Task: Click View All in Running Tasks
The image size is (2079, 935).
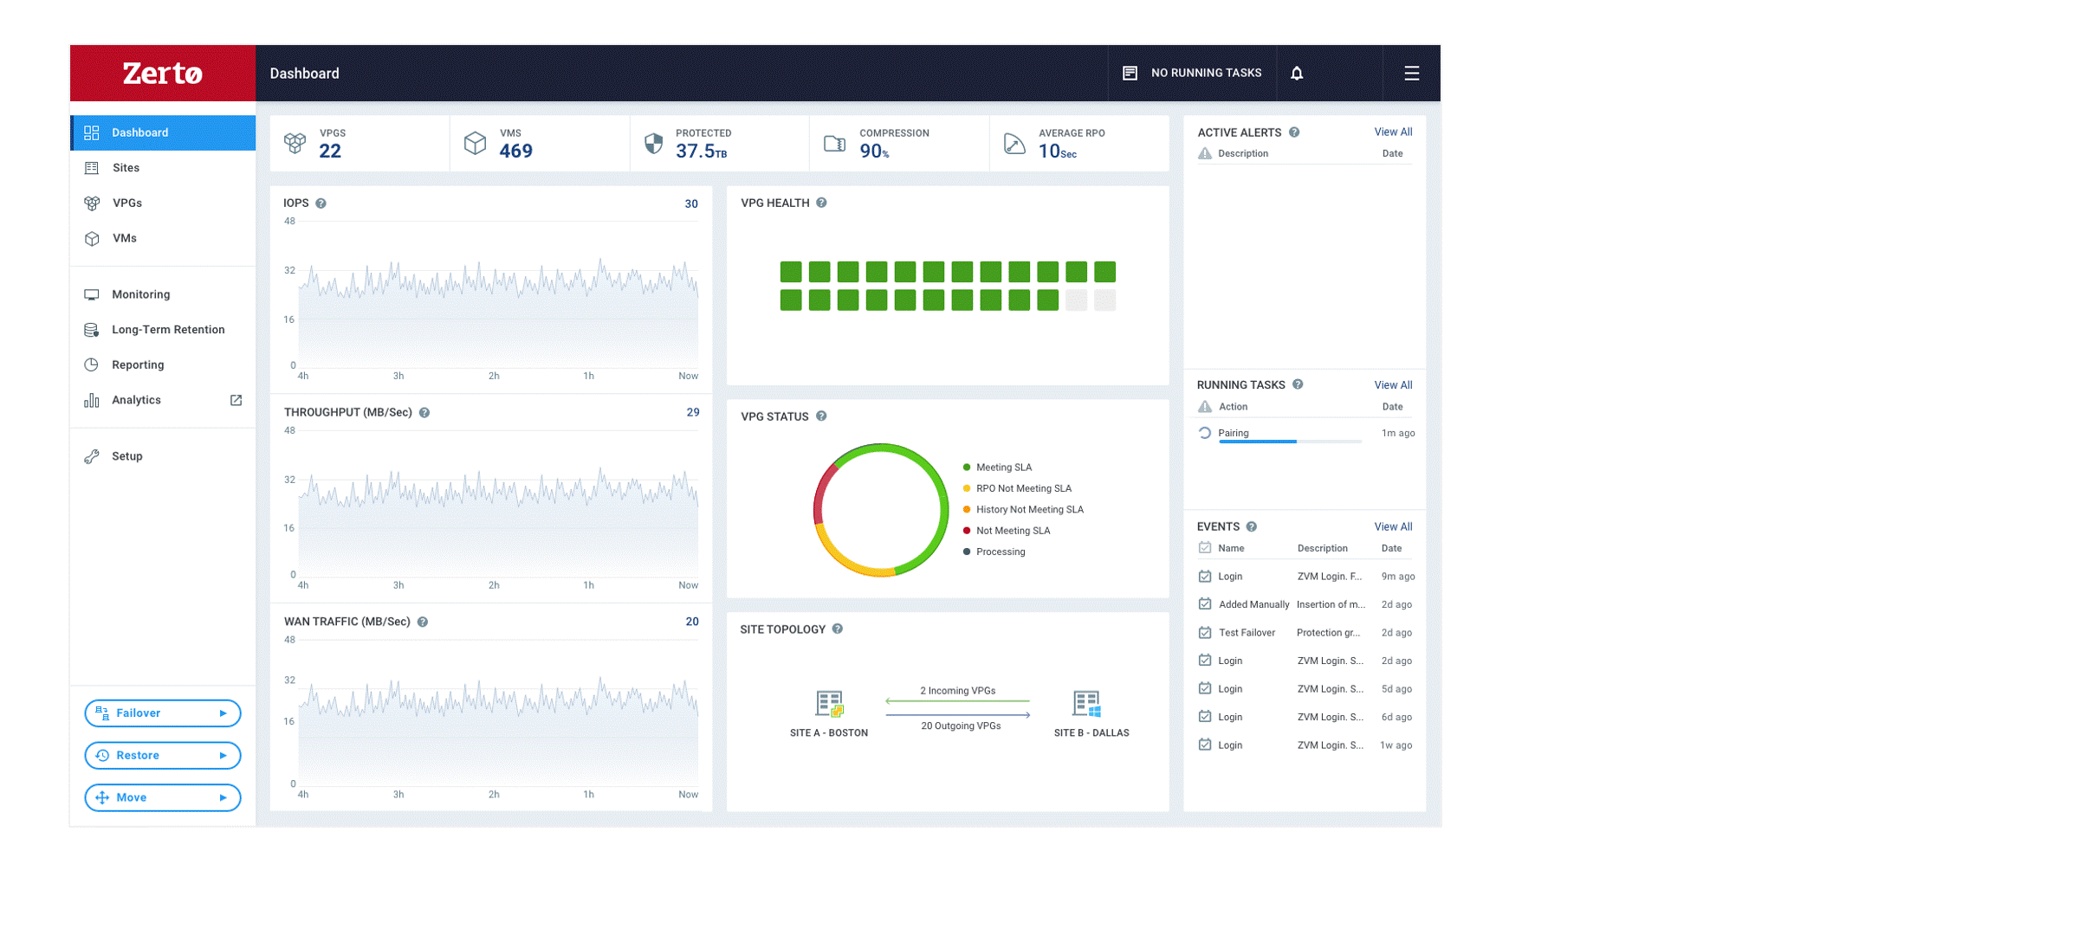Action: click(x=1392, y=385)
